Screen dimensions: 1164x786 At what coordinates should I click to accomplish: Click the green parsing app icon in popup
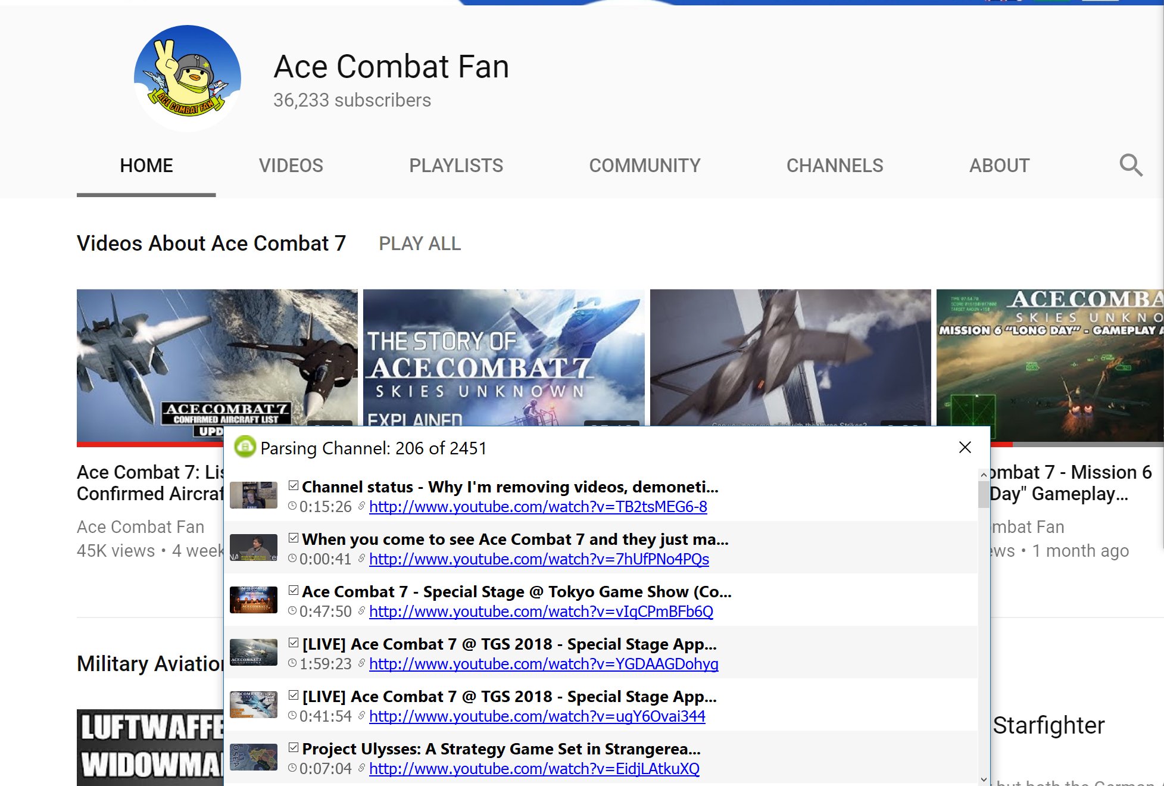(245, 447)
